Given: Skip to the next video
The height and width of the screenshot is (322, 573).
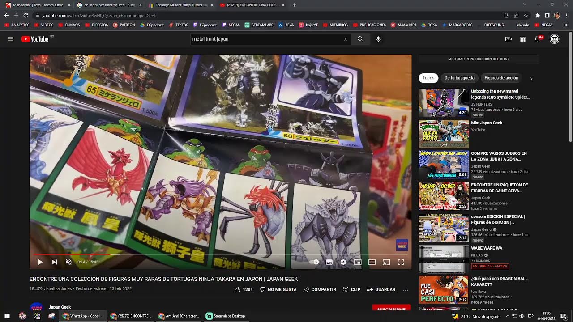Looking at the screenshot, I should (x=54, y=262).
